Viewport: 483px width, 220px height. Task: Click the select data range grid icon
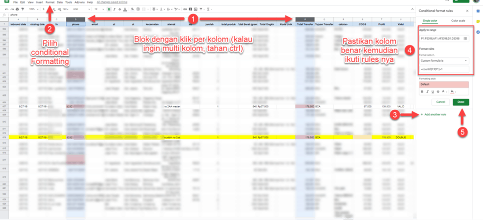[465, 38]
